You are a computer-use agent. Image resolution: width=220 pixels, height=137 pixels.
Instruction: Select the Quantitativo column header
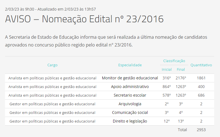(201, 65)
